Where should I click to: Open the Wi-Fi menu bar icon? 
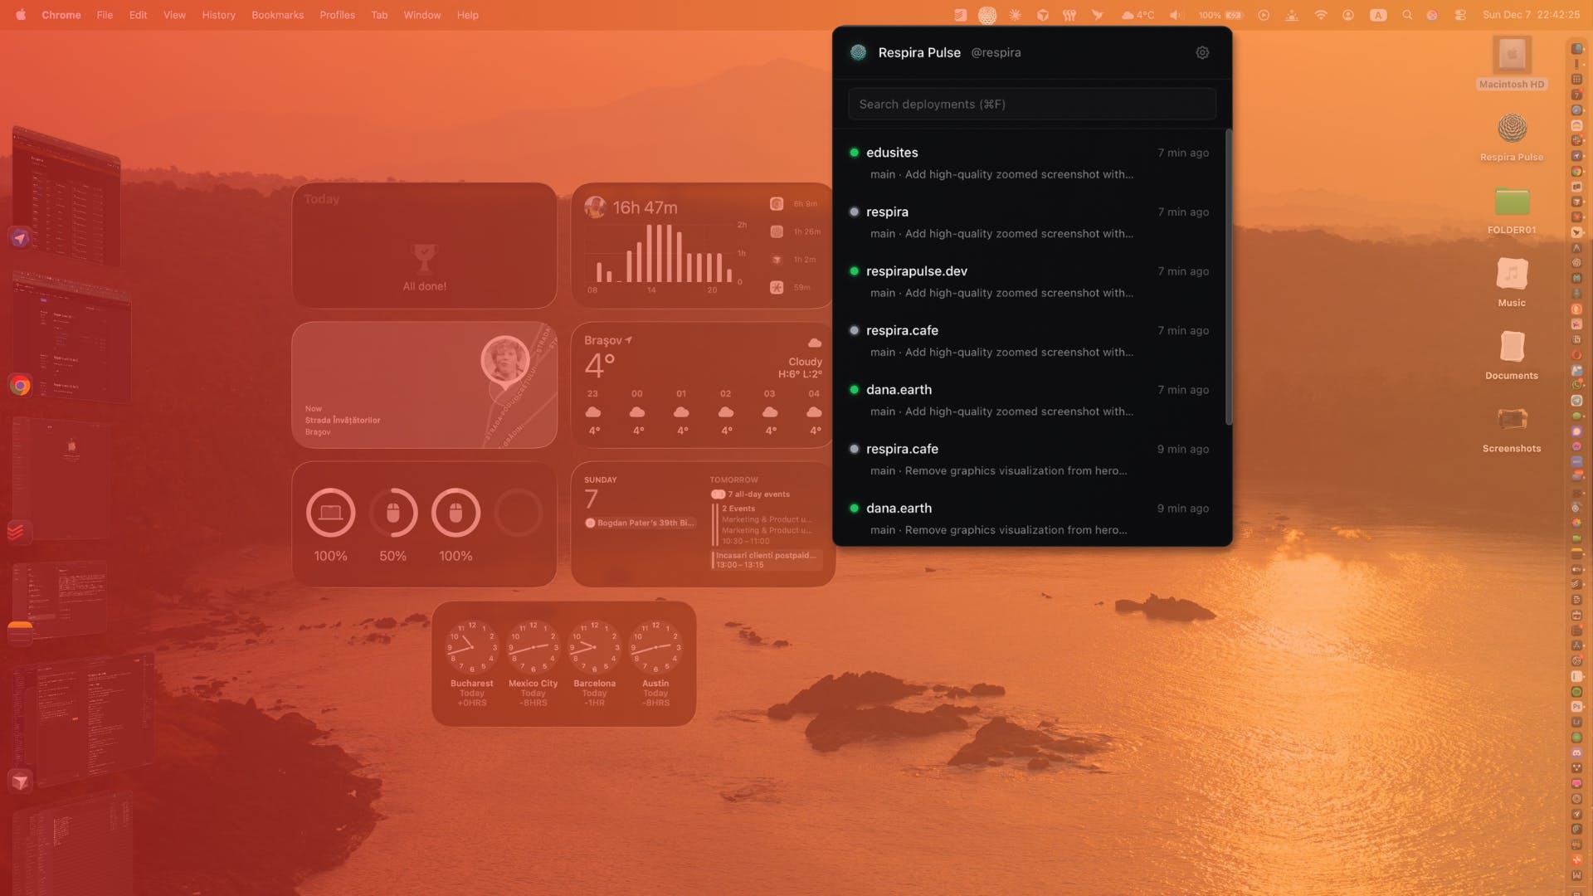[x=1321, y=15]
